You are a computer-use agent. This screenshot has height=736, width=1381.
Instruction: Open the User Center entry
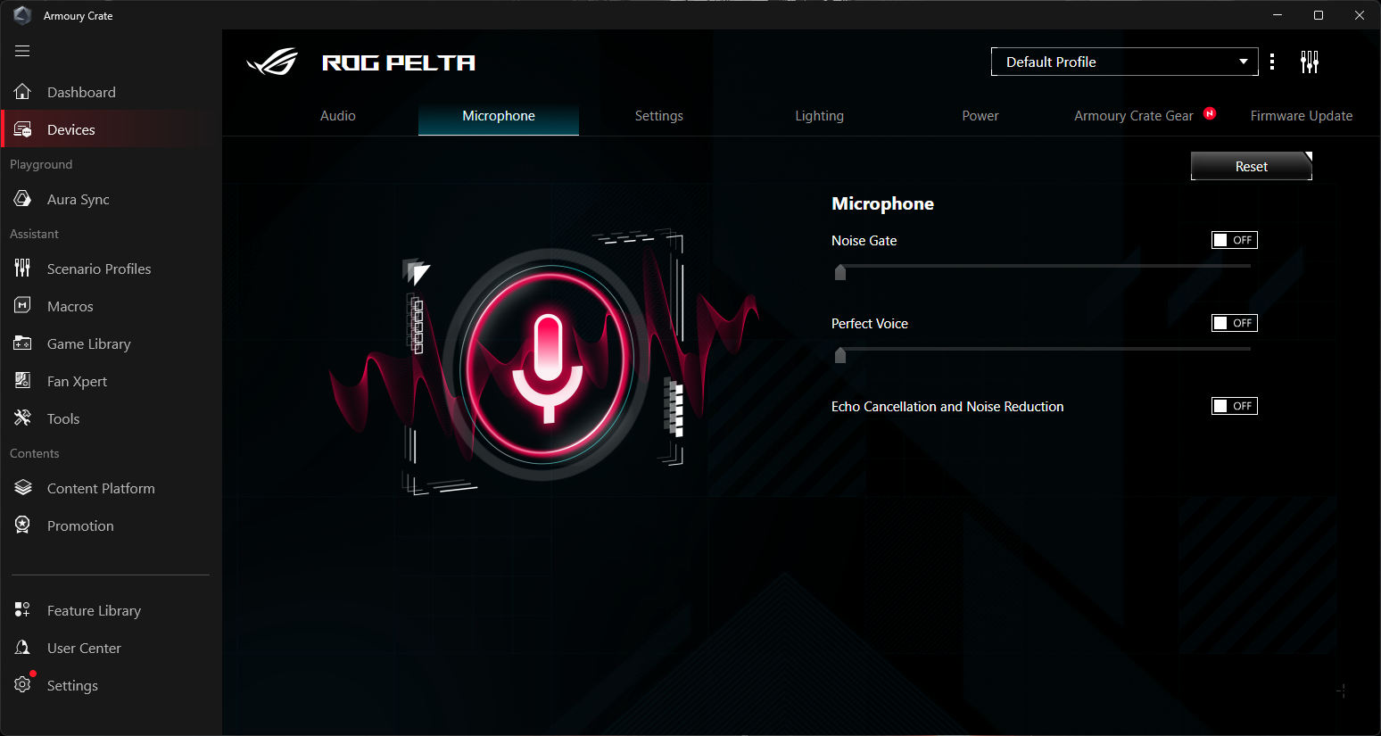coord(84,648)
